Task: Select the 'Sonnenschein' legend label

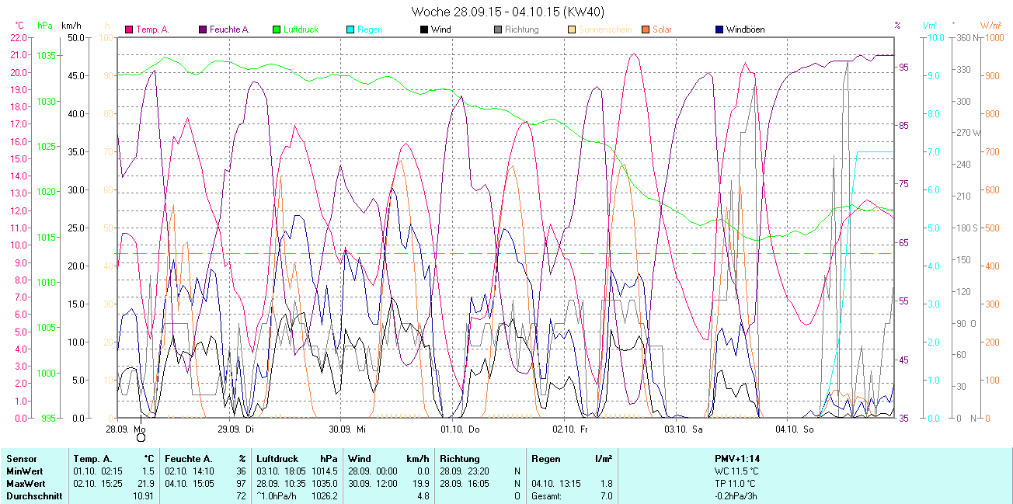Action: click(x=605, y=30)
